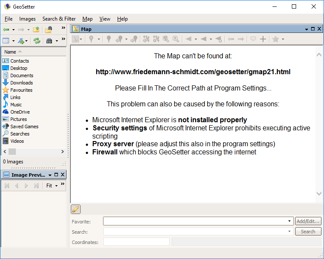Open the Map menu

(x=88, y=19)
